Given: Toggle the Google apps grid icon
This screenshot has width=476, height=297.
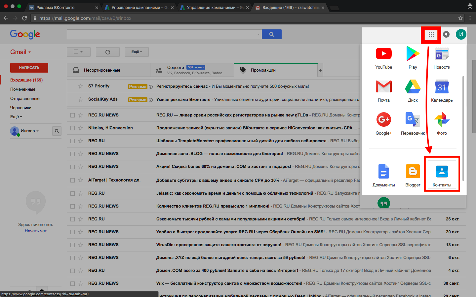Looking at the screenshot, I should point(431,34).
